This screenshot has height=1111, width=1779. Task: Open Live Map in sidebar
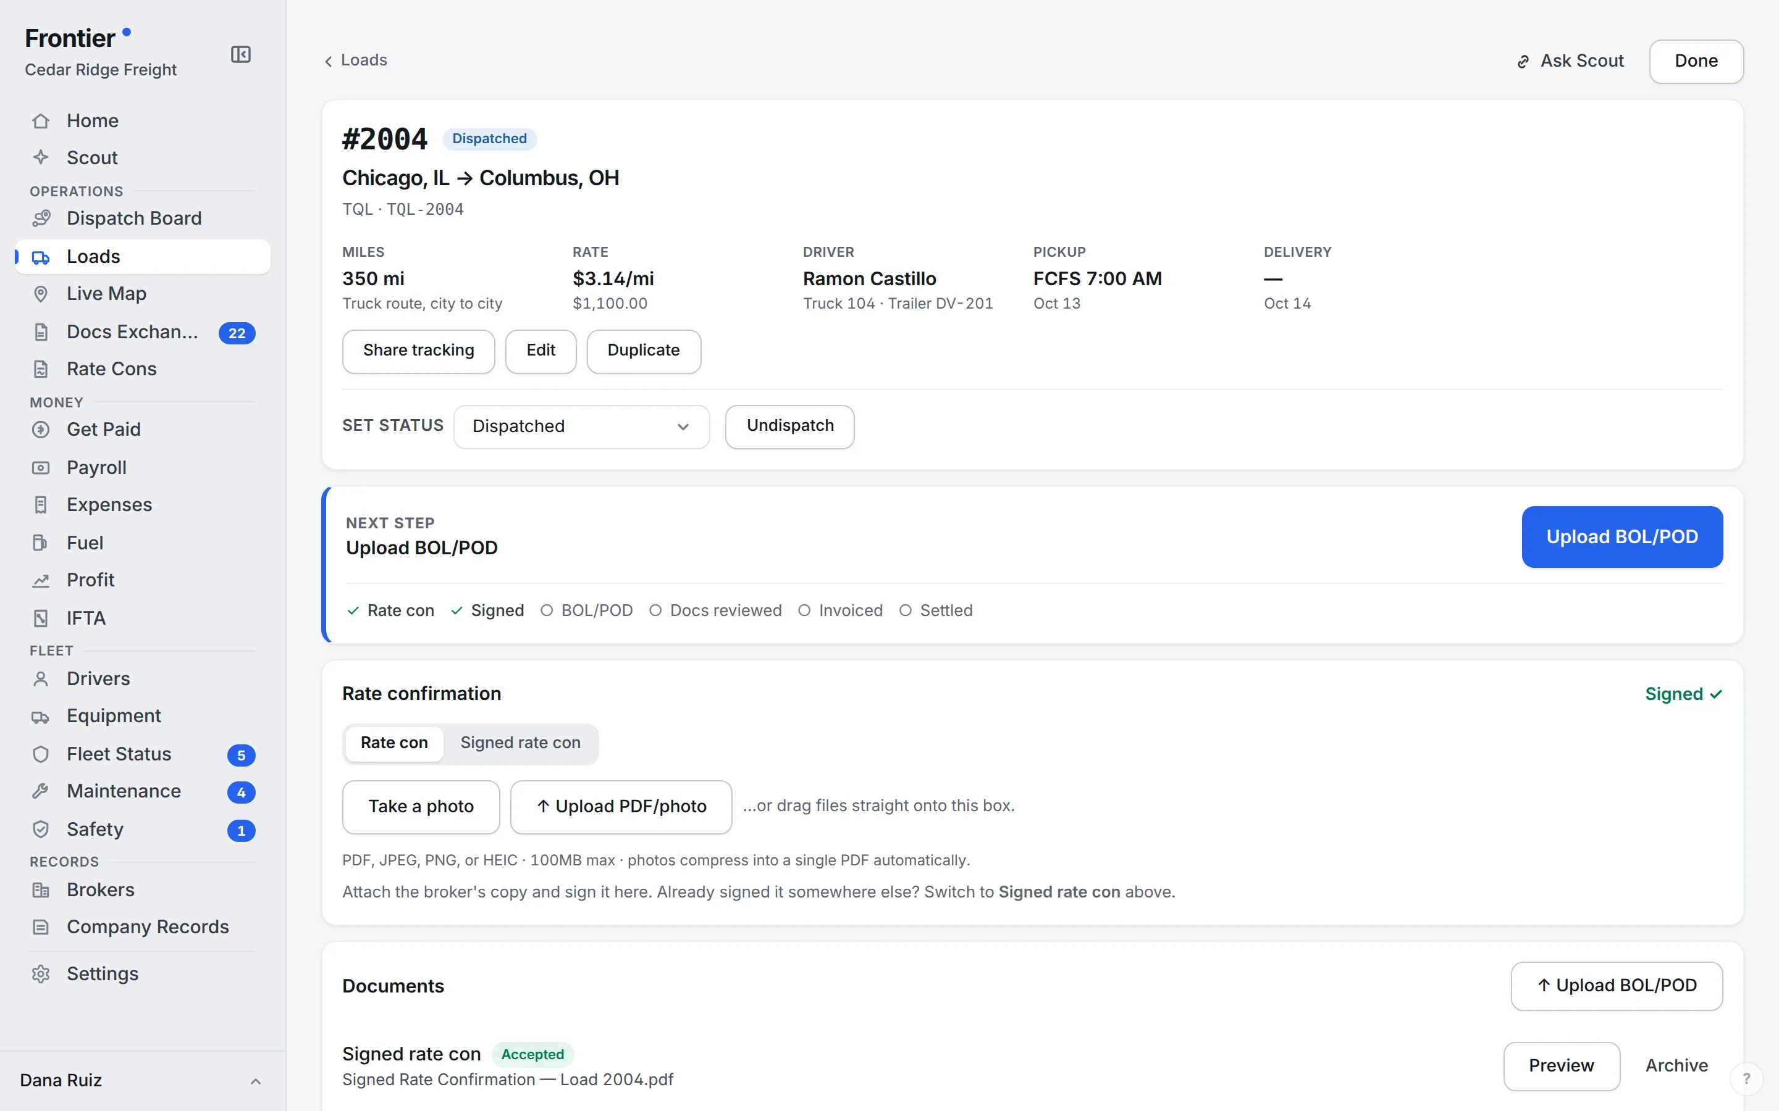(143, 294)
